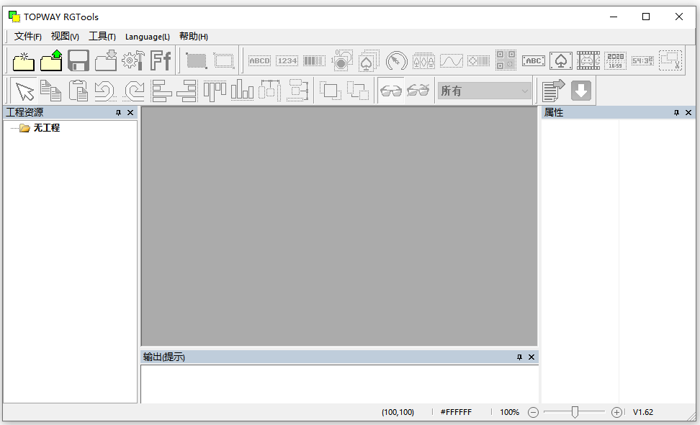
Task: Maximize the TOPWAY RGTools window
Action: tap(646, 17)
